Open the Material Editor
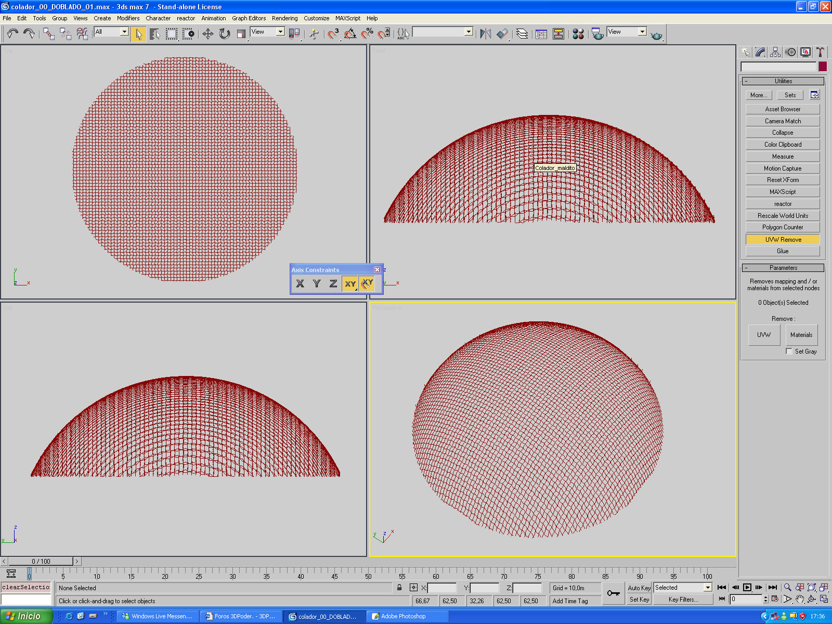 point(578,34)
